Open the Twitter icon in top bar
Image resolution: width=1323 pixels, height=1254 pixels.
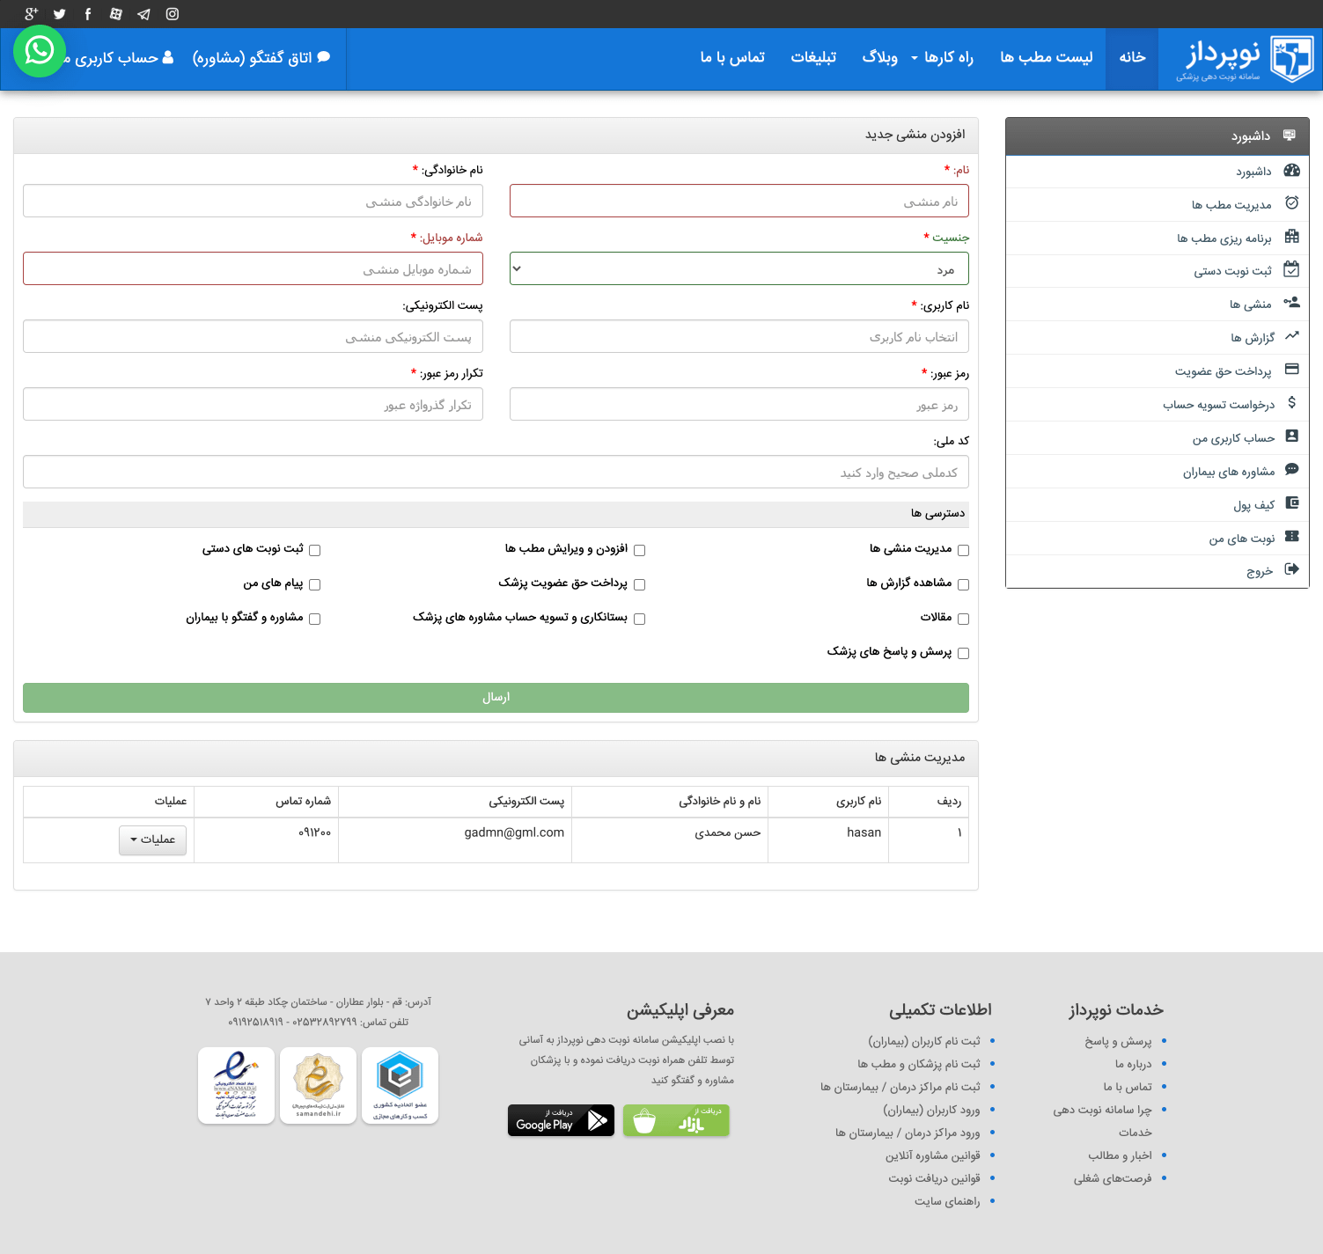point(60,14)
